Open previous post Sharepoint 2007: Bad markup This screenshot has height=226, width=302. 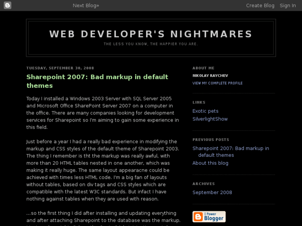(231, 151)
